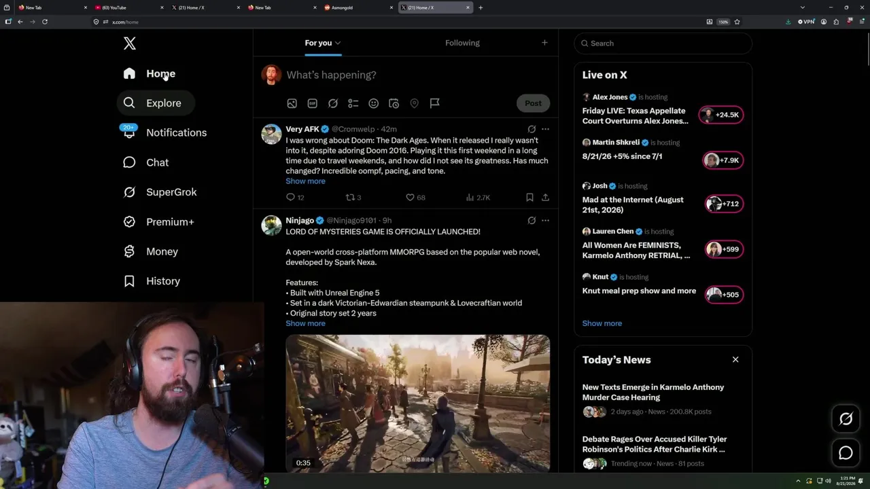Open Very AFK's profile avatar
This screenshot has height=489, width=870.
(272, 134)
